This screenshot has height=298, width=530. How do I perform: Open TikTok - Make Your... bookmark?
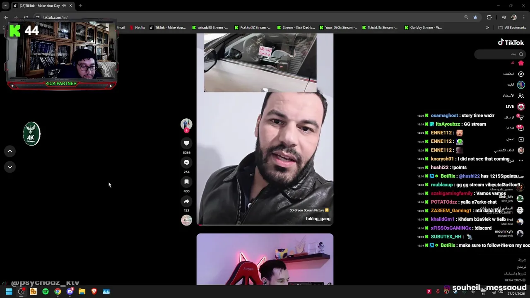167,28
